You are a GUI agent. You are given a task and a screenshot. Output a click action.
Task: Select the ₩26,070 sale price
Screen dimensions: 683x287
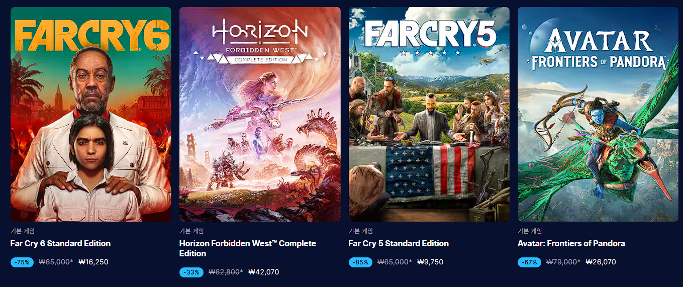pos(601,262)
